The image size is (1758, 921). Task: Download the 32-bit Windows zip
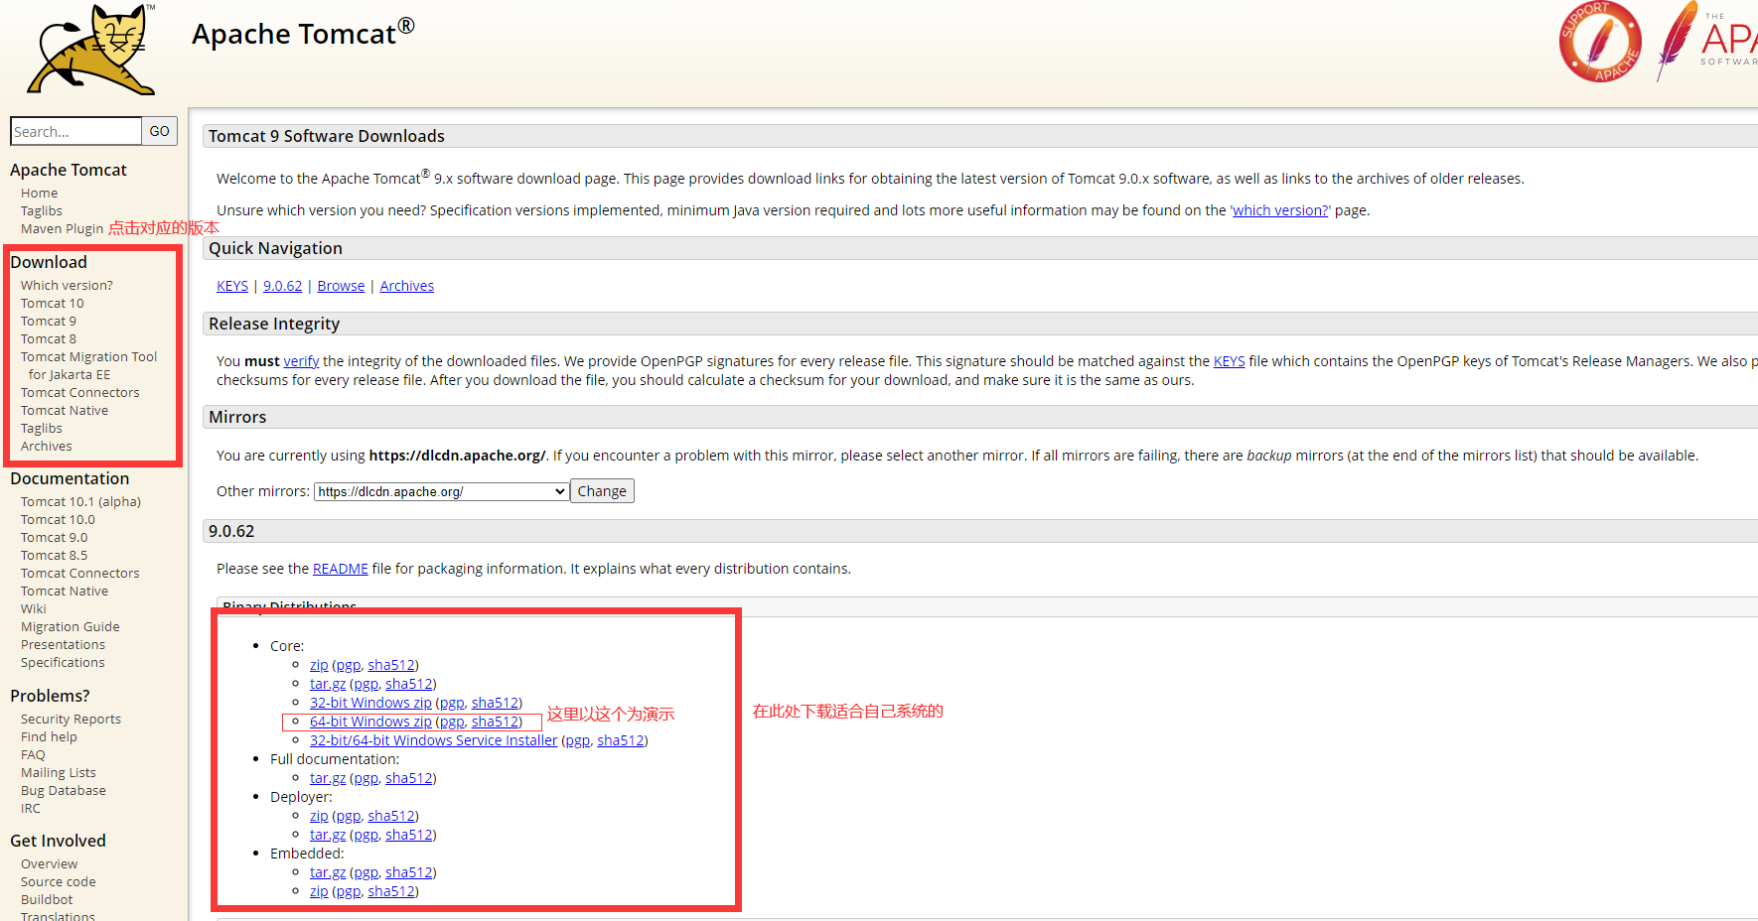tap(370, 703)
